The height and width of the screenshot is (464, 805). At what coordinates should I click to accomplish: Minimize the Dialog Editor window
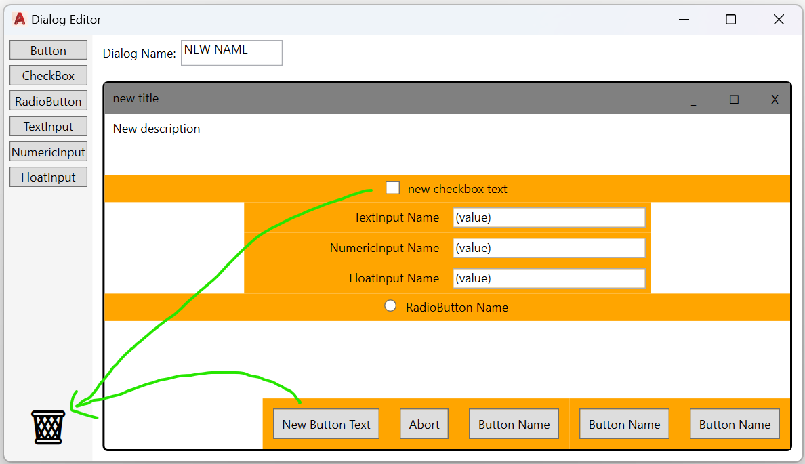[684, 20]
